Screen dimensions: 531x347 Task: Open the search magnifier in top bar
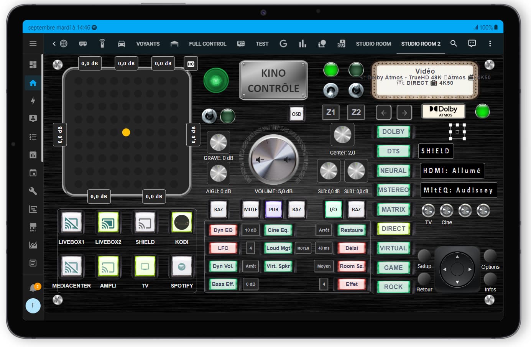tap(454, 43)
